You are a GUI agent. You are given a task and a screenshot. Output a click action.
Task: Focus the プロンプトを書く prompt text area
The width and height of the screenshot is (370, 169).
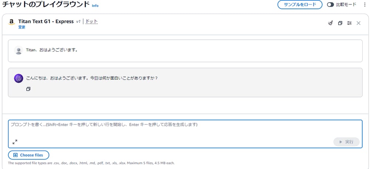point(185,130)
